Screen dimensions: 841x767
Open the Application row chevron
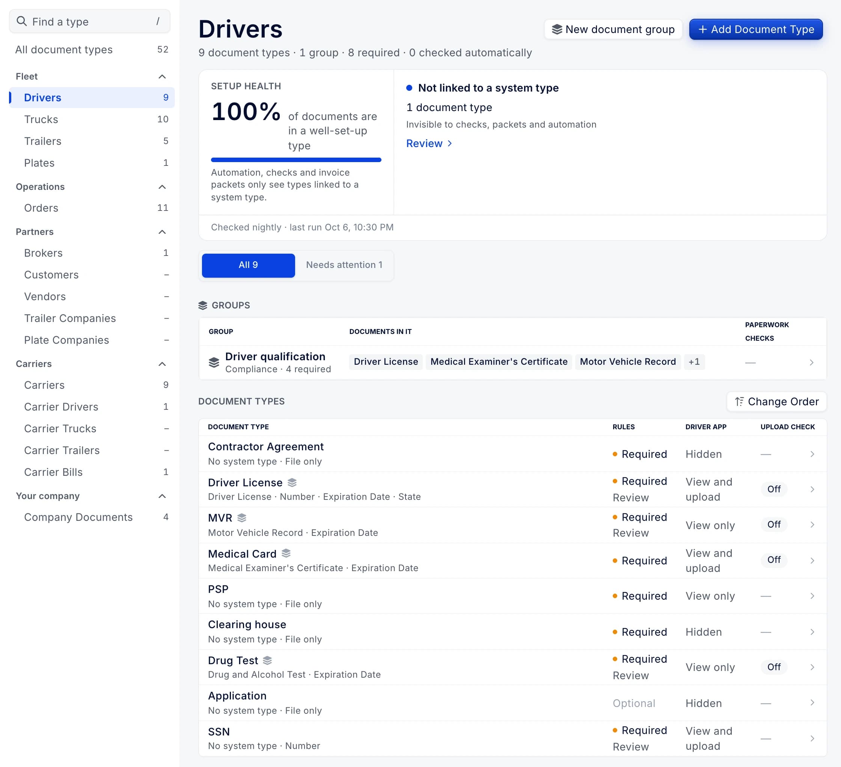coord(812,703)
